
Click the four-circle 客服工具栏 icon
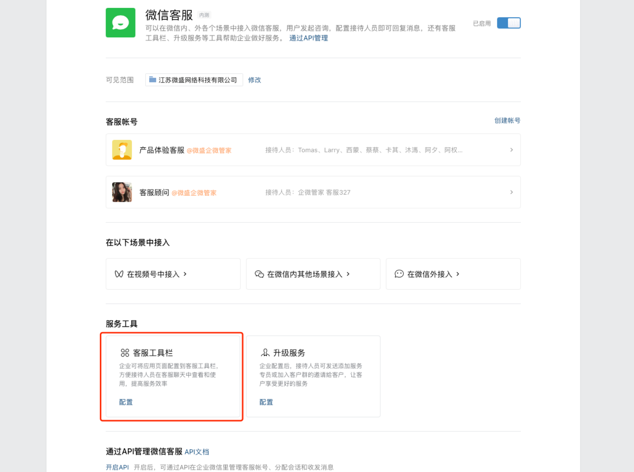tap(125, 353)
